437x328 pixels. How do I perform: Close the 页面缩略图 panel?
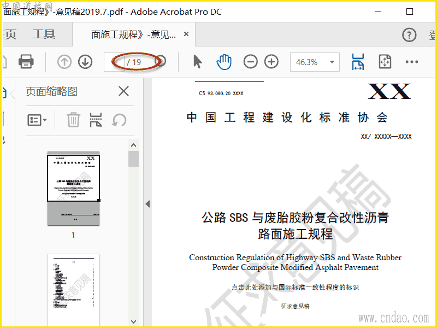(123, 91)
